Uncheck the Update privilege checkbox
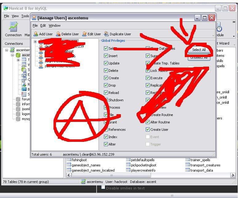The image size is (238, 198). [x=106, y=63]
